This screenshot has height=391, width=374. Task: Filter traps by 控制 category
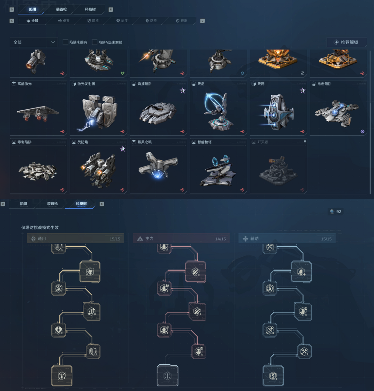click(182, 21)
